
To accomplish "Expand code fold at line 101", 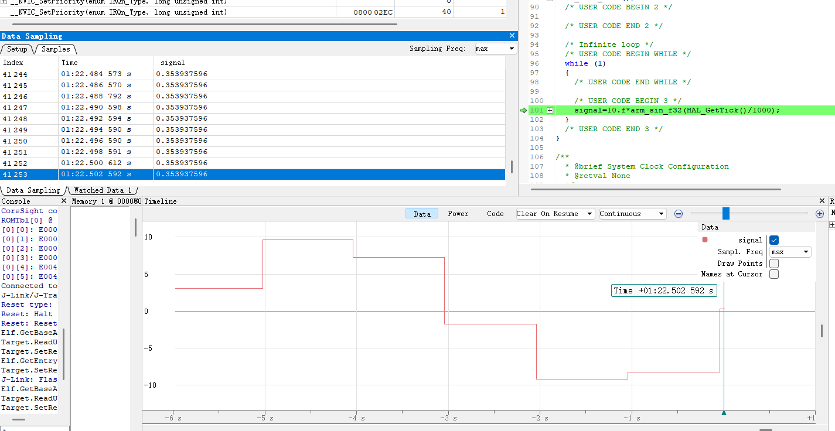I will [x=550, y=110].
